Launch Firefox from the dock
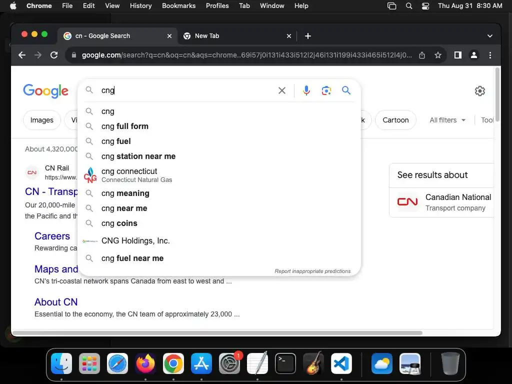 tap(145, 363)
